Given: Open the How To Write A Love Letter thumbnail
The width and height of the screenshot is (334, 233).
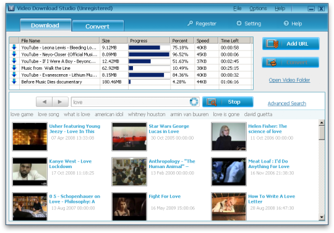Looking at the screenshot, I should click(x=229, y=206).
